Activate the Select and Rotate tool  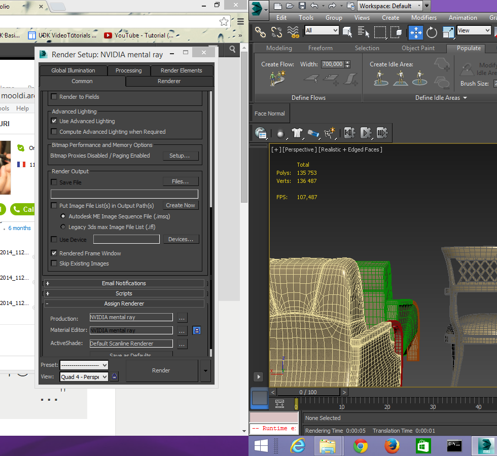pos(432,32)
